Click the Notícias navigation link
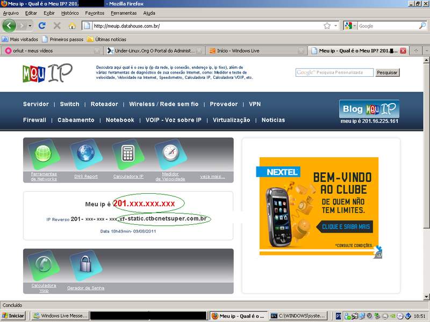The height and width of the screenshot is (322, 430). [x=273, y=120]
